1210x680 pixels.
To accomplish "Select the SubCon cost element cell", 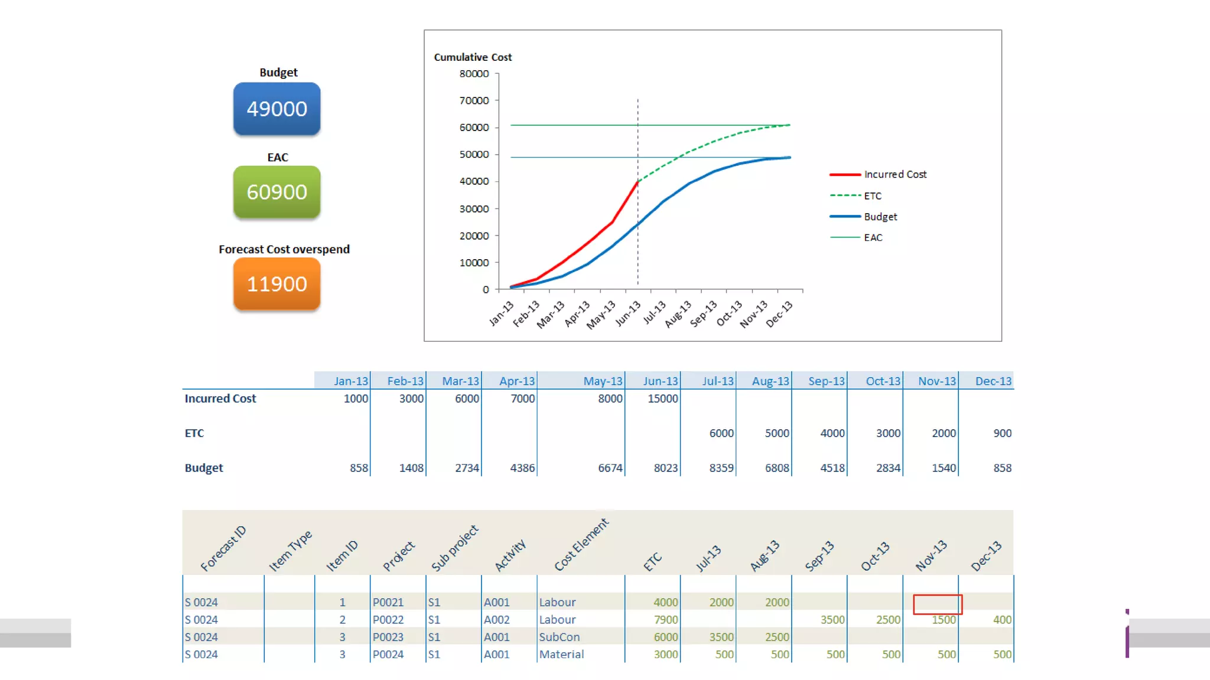I will pos(559,637).
